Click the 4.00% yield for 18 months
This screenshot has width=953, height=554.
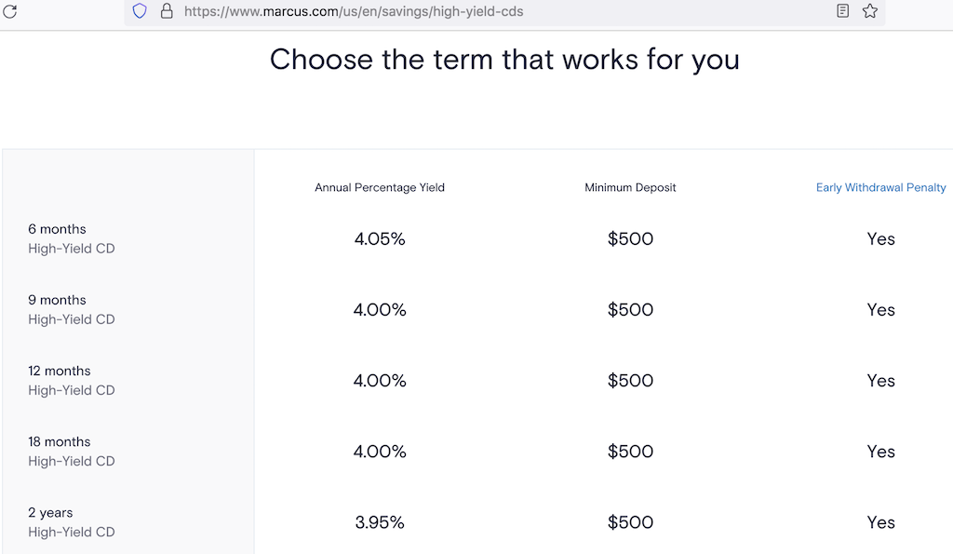[380, 452]
